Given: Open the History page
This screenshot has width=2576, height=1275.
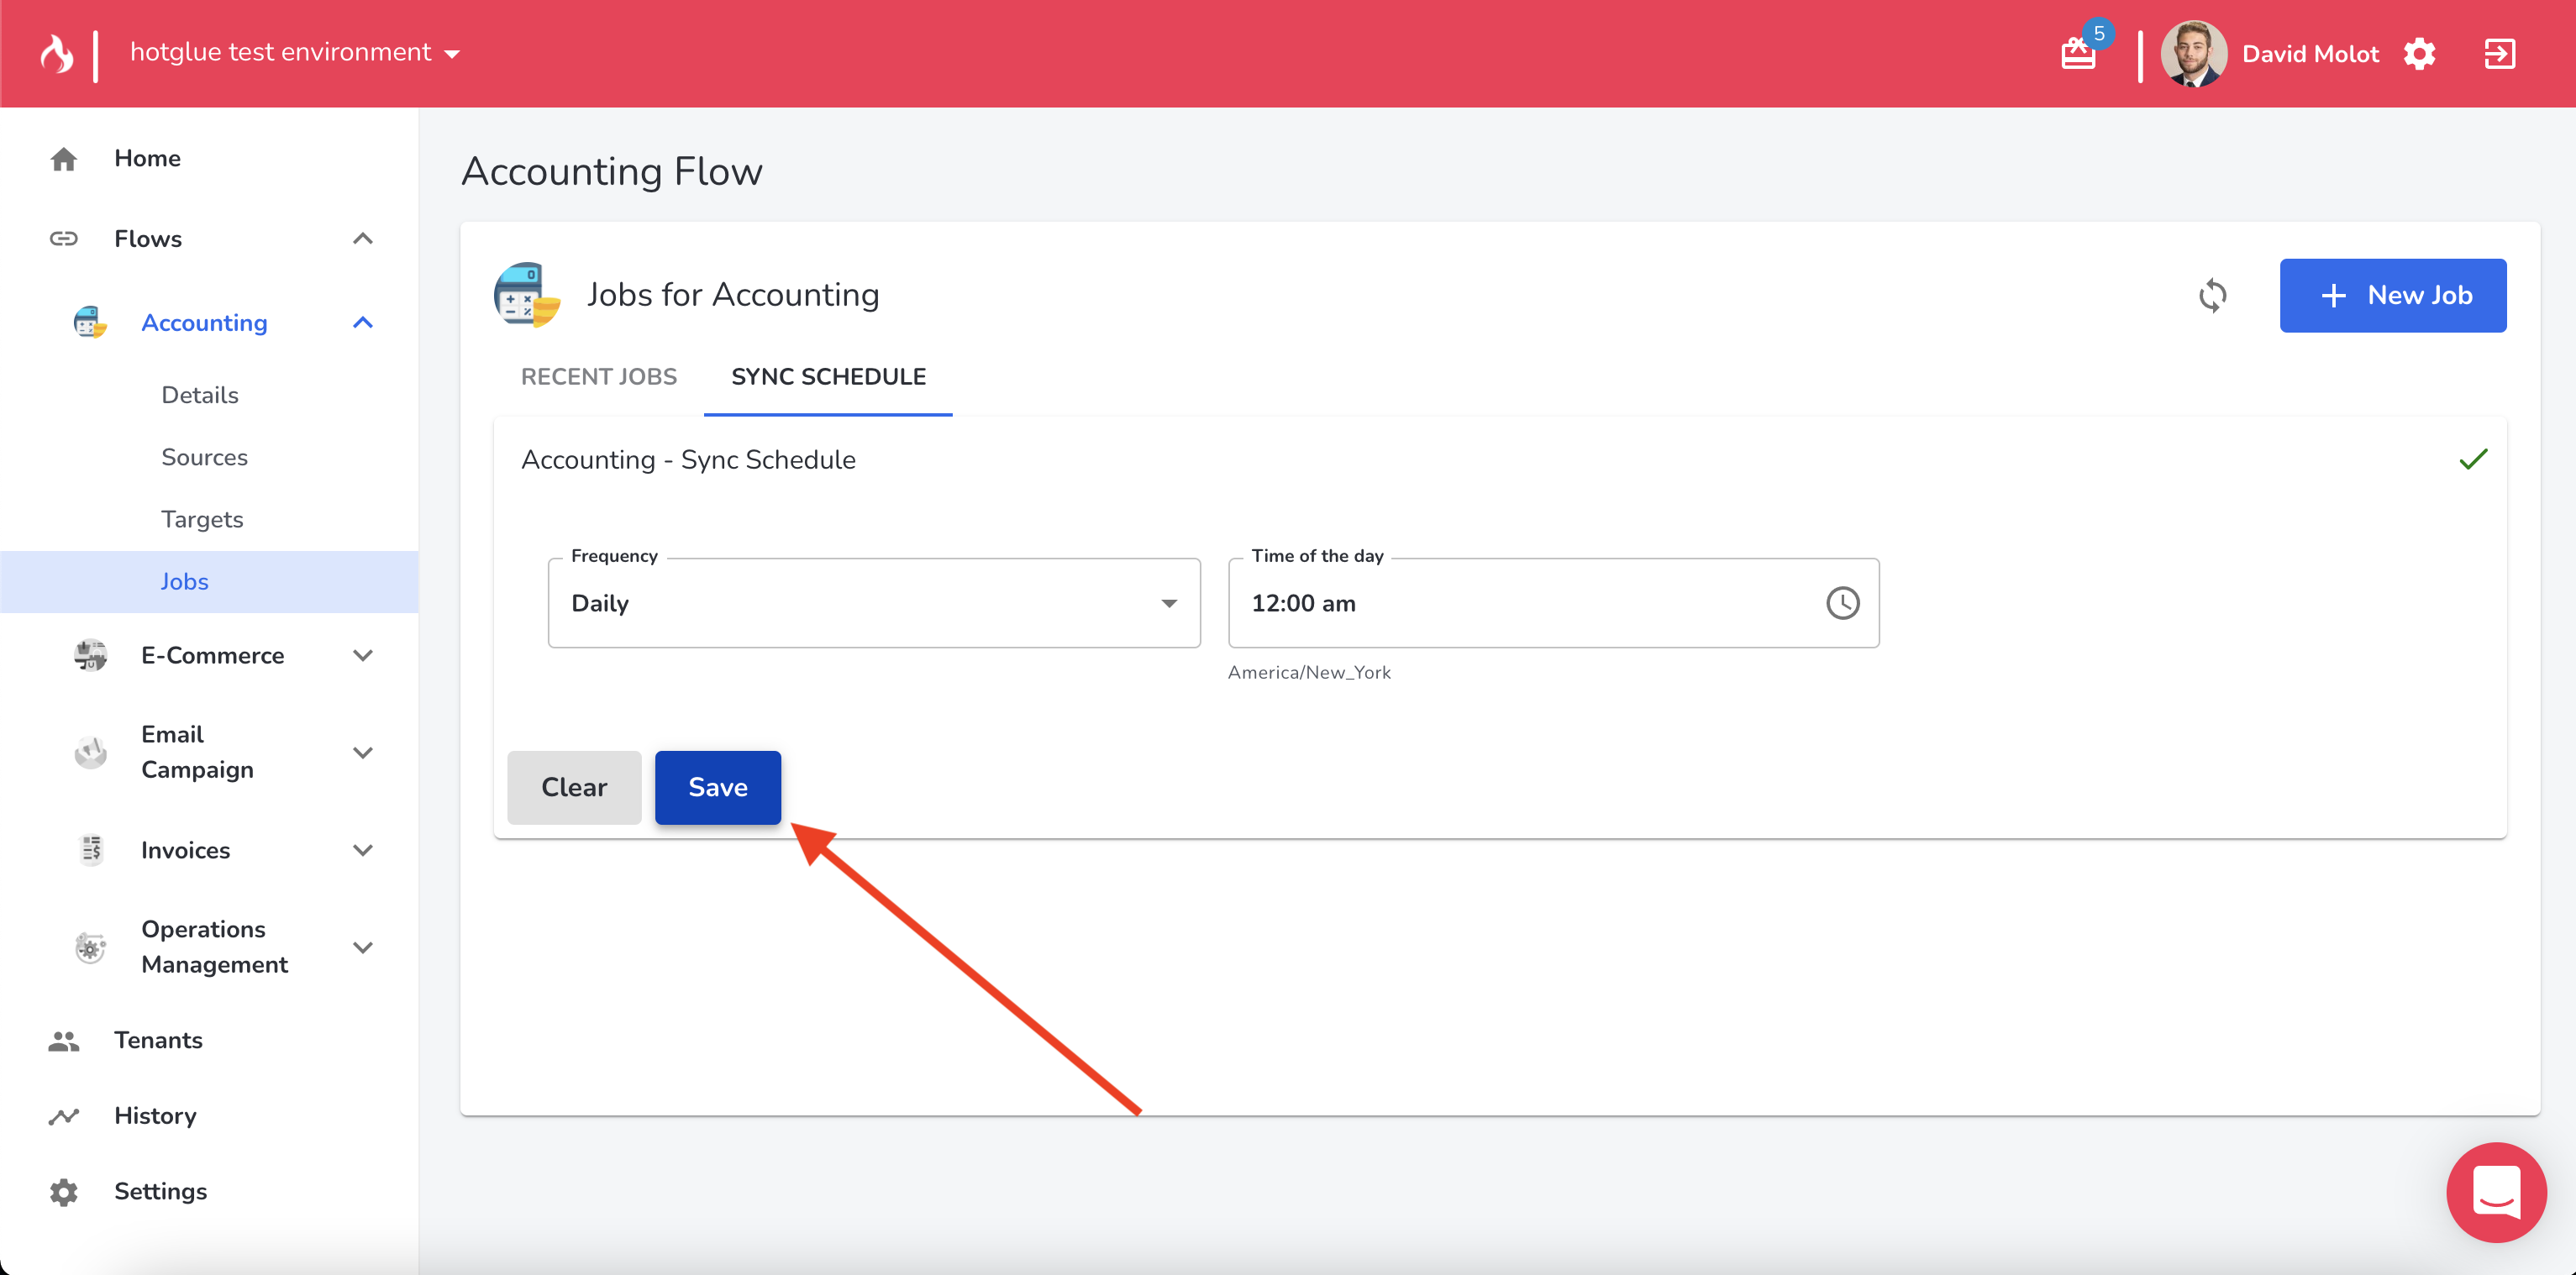Looking at the screenshot, I should click(155, 1117).
